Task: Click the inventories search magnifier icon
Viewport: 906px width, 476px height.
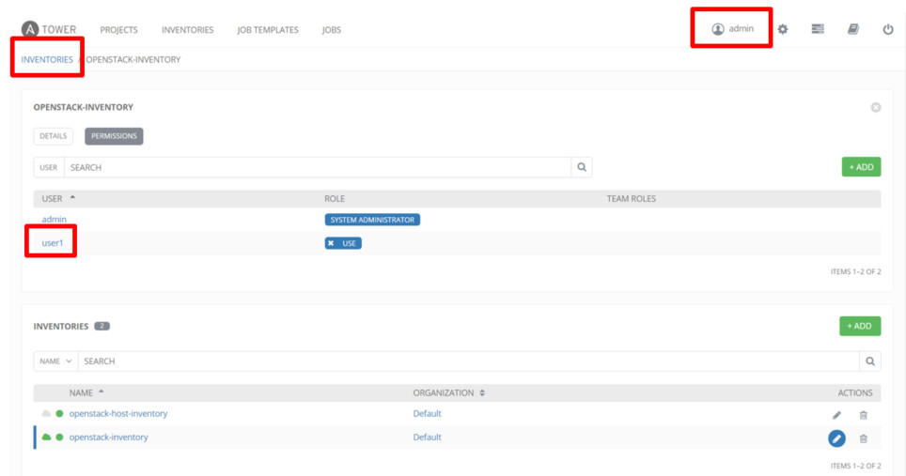Action: [x=870, y=361]
